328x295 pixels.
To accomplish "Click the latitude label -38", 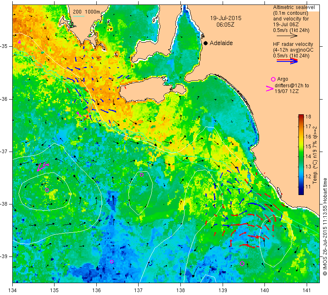I will pos(4,204).
